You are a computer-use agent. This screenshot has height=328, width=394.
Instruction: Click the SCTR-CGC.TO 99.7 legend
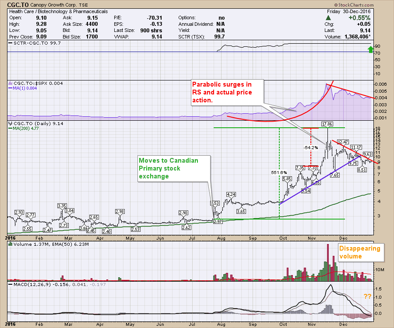click(35, 43)
